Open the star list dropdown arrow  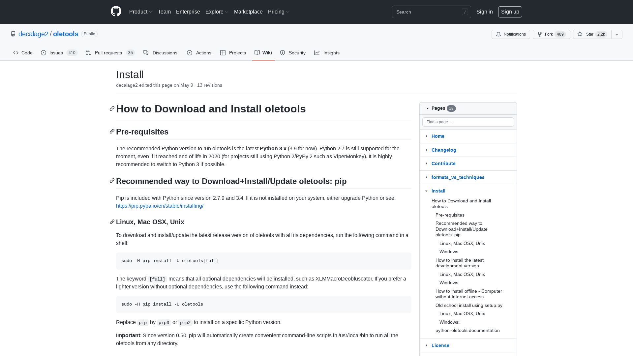tap(617, 34)
